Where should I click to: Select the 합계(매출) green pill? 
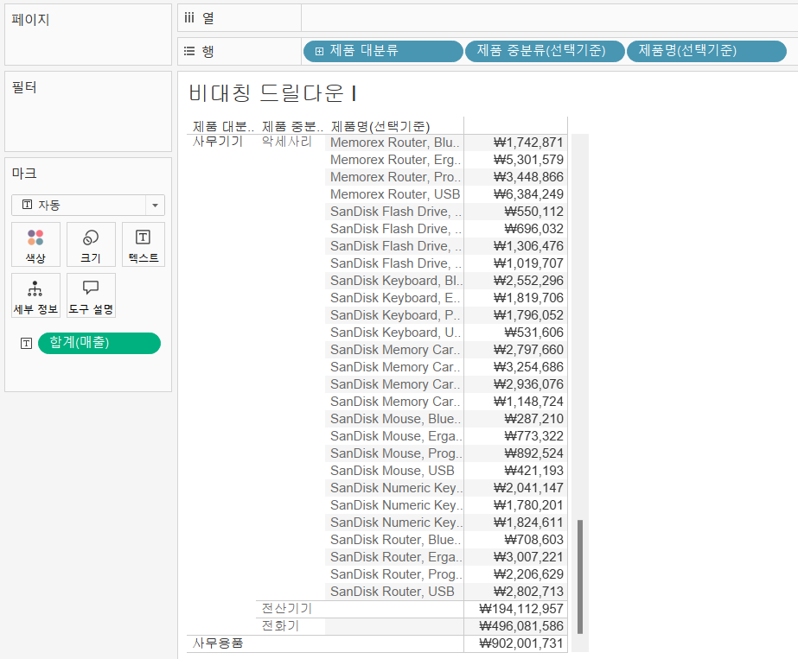click(x=99, y=343)
